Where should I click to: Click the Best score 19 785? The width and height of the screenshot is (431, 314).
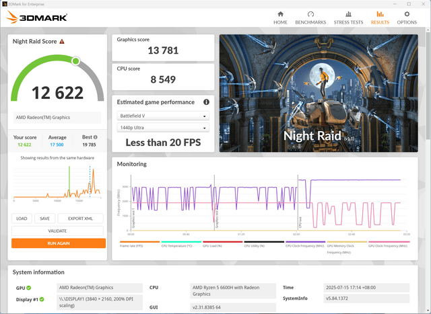[89, 145]
